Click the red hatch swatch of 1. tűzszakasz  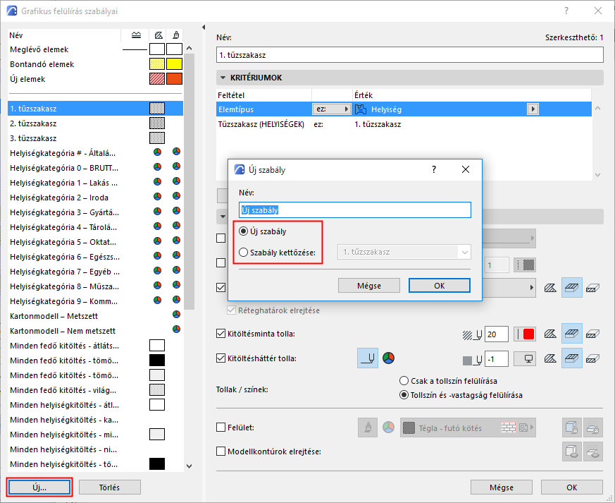157,109
